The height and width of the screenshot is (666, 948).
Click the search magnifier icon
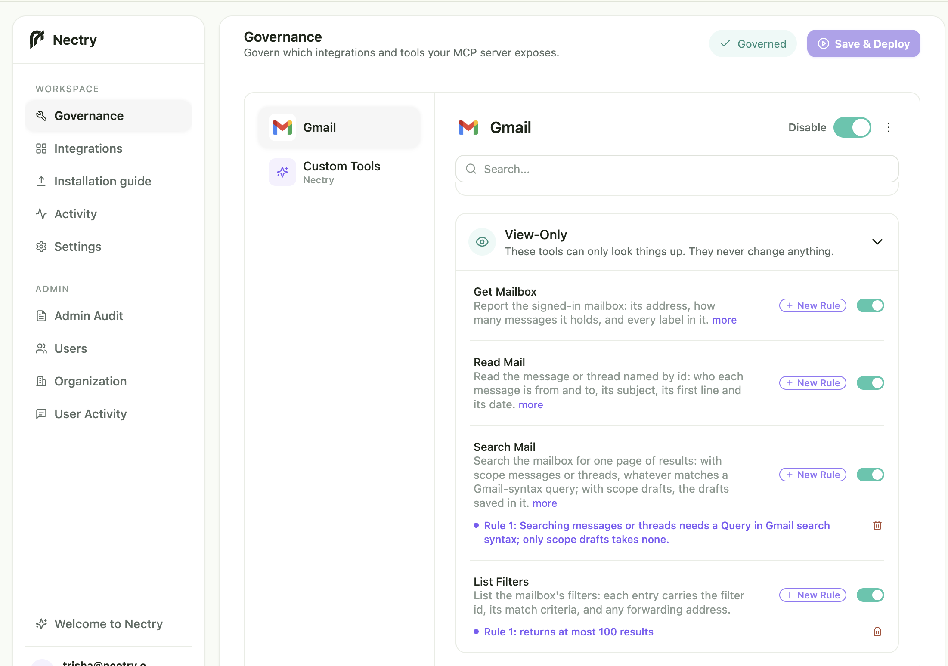[471, 169]
